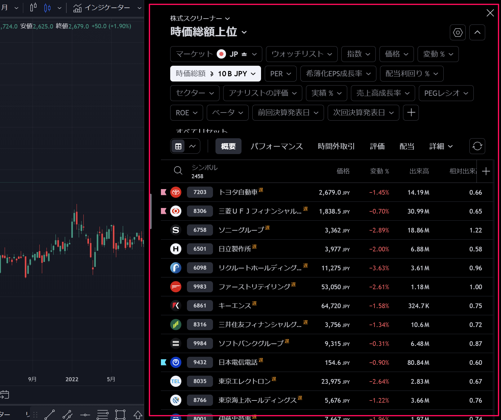Switch to the 配当 tab
Screen dimensions: 501x420
click(407, 146)
